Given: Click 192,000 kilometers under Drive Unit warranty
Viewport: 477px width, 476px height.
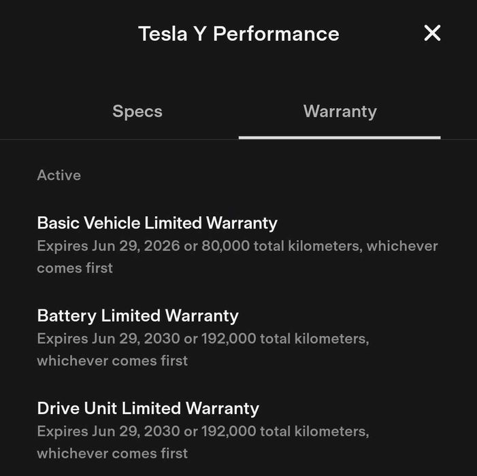Looking at the screenshot, I should [284, 430].
